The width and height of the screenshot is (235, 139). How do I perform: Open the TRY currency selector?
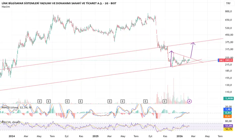[x=228, y=3]
